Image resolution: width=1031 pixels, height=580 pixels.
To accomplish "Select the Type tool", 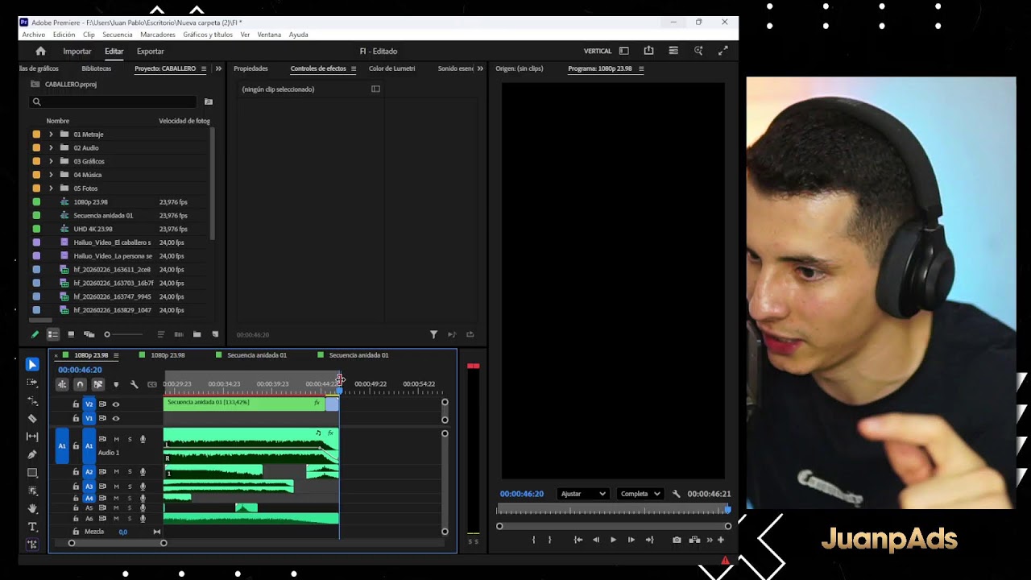I will click(x=32, y=527).
